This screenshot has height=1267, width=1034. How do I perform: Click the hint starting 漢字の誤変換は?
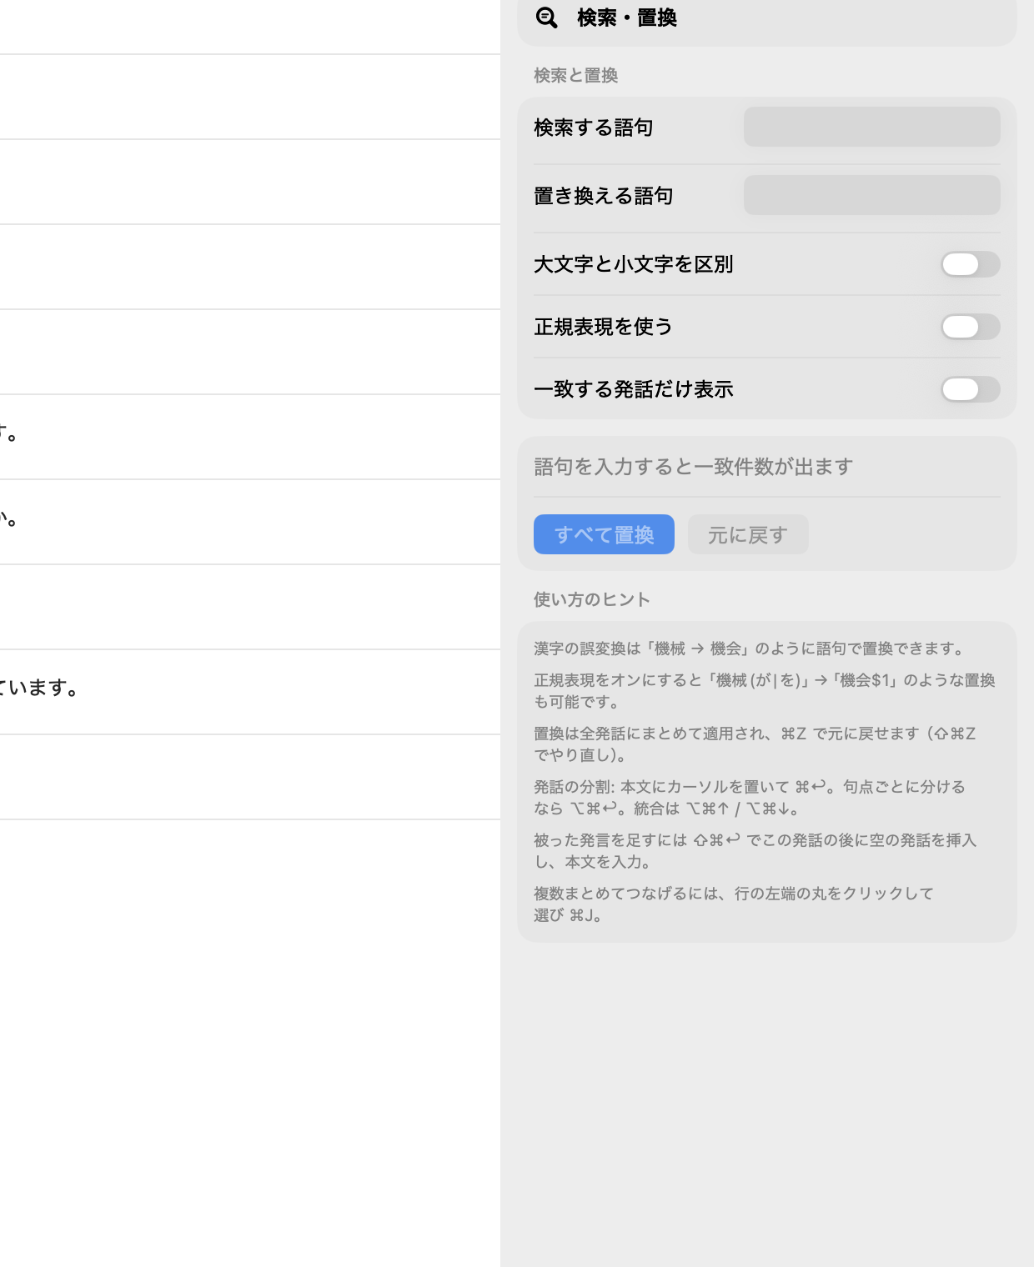750,649
